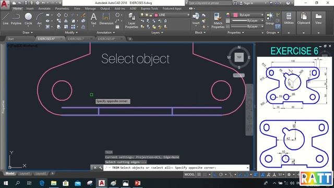334x188 pixels.
Task: Toggle the MODEL space button in status bar
Action: tap(189, 174)
